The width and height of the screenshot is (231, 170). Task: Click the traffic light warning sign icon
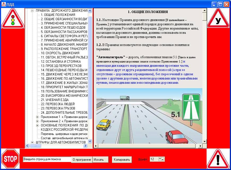click(13, 18)
